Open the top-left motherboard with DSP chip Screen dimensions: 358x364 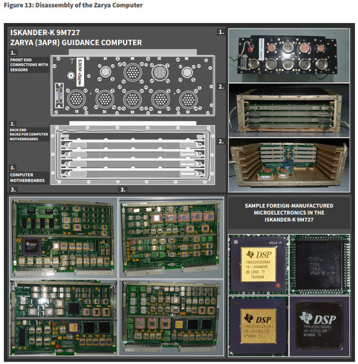(x=64, y=237)
